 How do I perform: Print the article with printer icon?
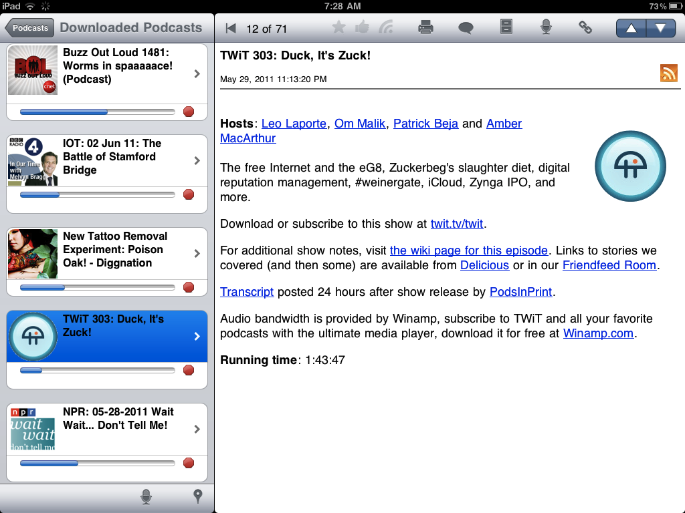tap(425, 27)
